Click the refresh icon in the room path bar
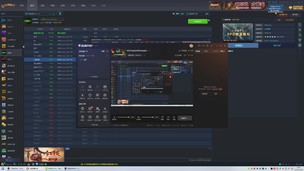The image size is (304, 171). [x=50, y=14]
